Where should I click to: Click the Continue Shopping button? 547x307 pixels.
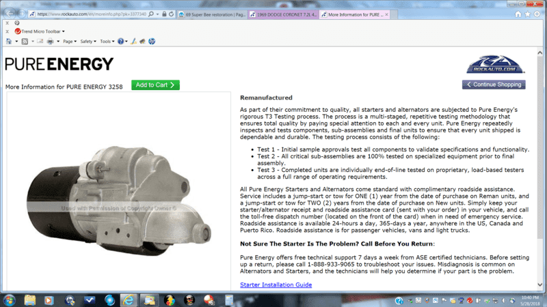coord(494,85)
